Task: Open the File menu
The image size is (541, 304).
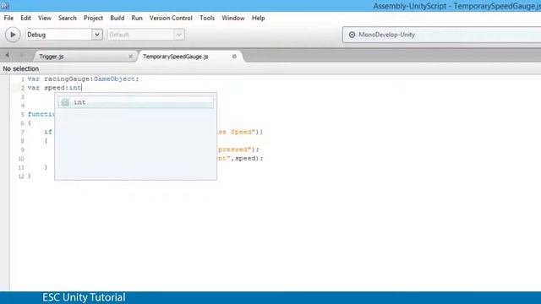Action: 8,18
